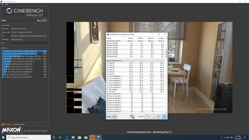This screenshot has width=249, height=140.
Task: Select ranking row 7 Core i7-7700K
Action: (x=24, y=66)
